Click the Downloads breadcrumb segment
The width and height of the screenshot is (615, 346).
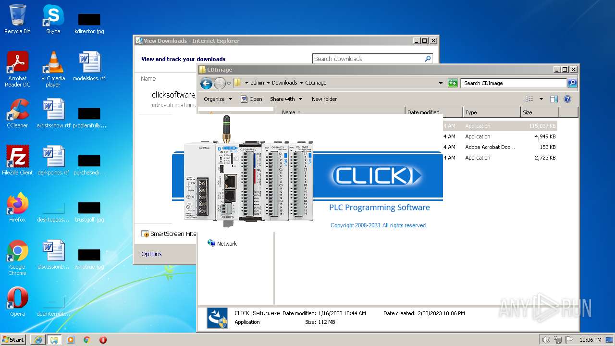284,83
